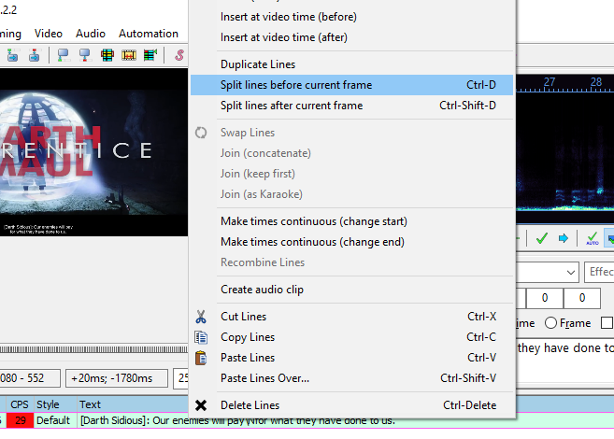Select the '[Darth Sidious]: Our enemies' subtitle row
Screen dimensions: 614x439
pyautogui.click(x=307, y=420)
